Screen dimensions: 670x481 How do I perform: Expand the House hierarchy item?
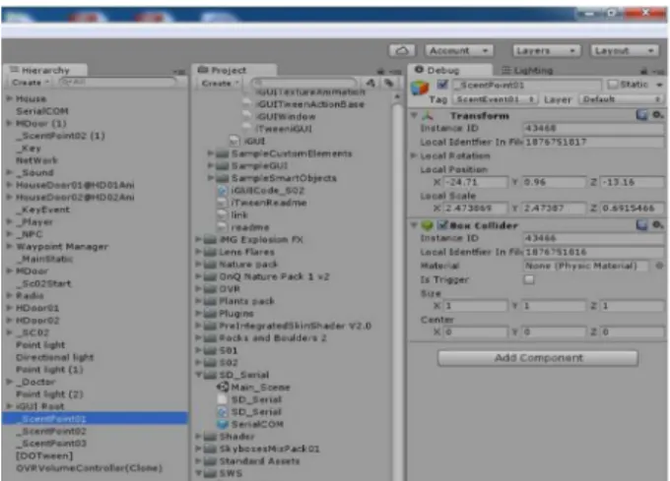pos(9,98)
